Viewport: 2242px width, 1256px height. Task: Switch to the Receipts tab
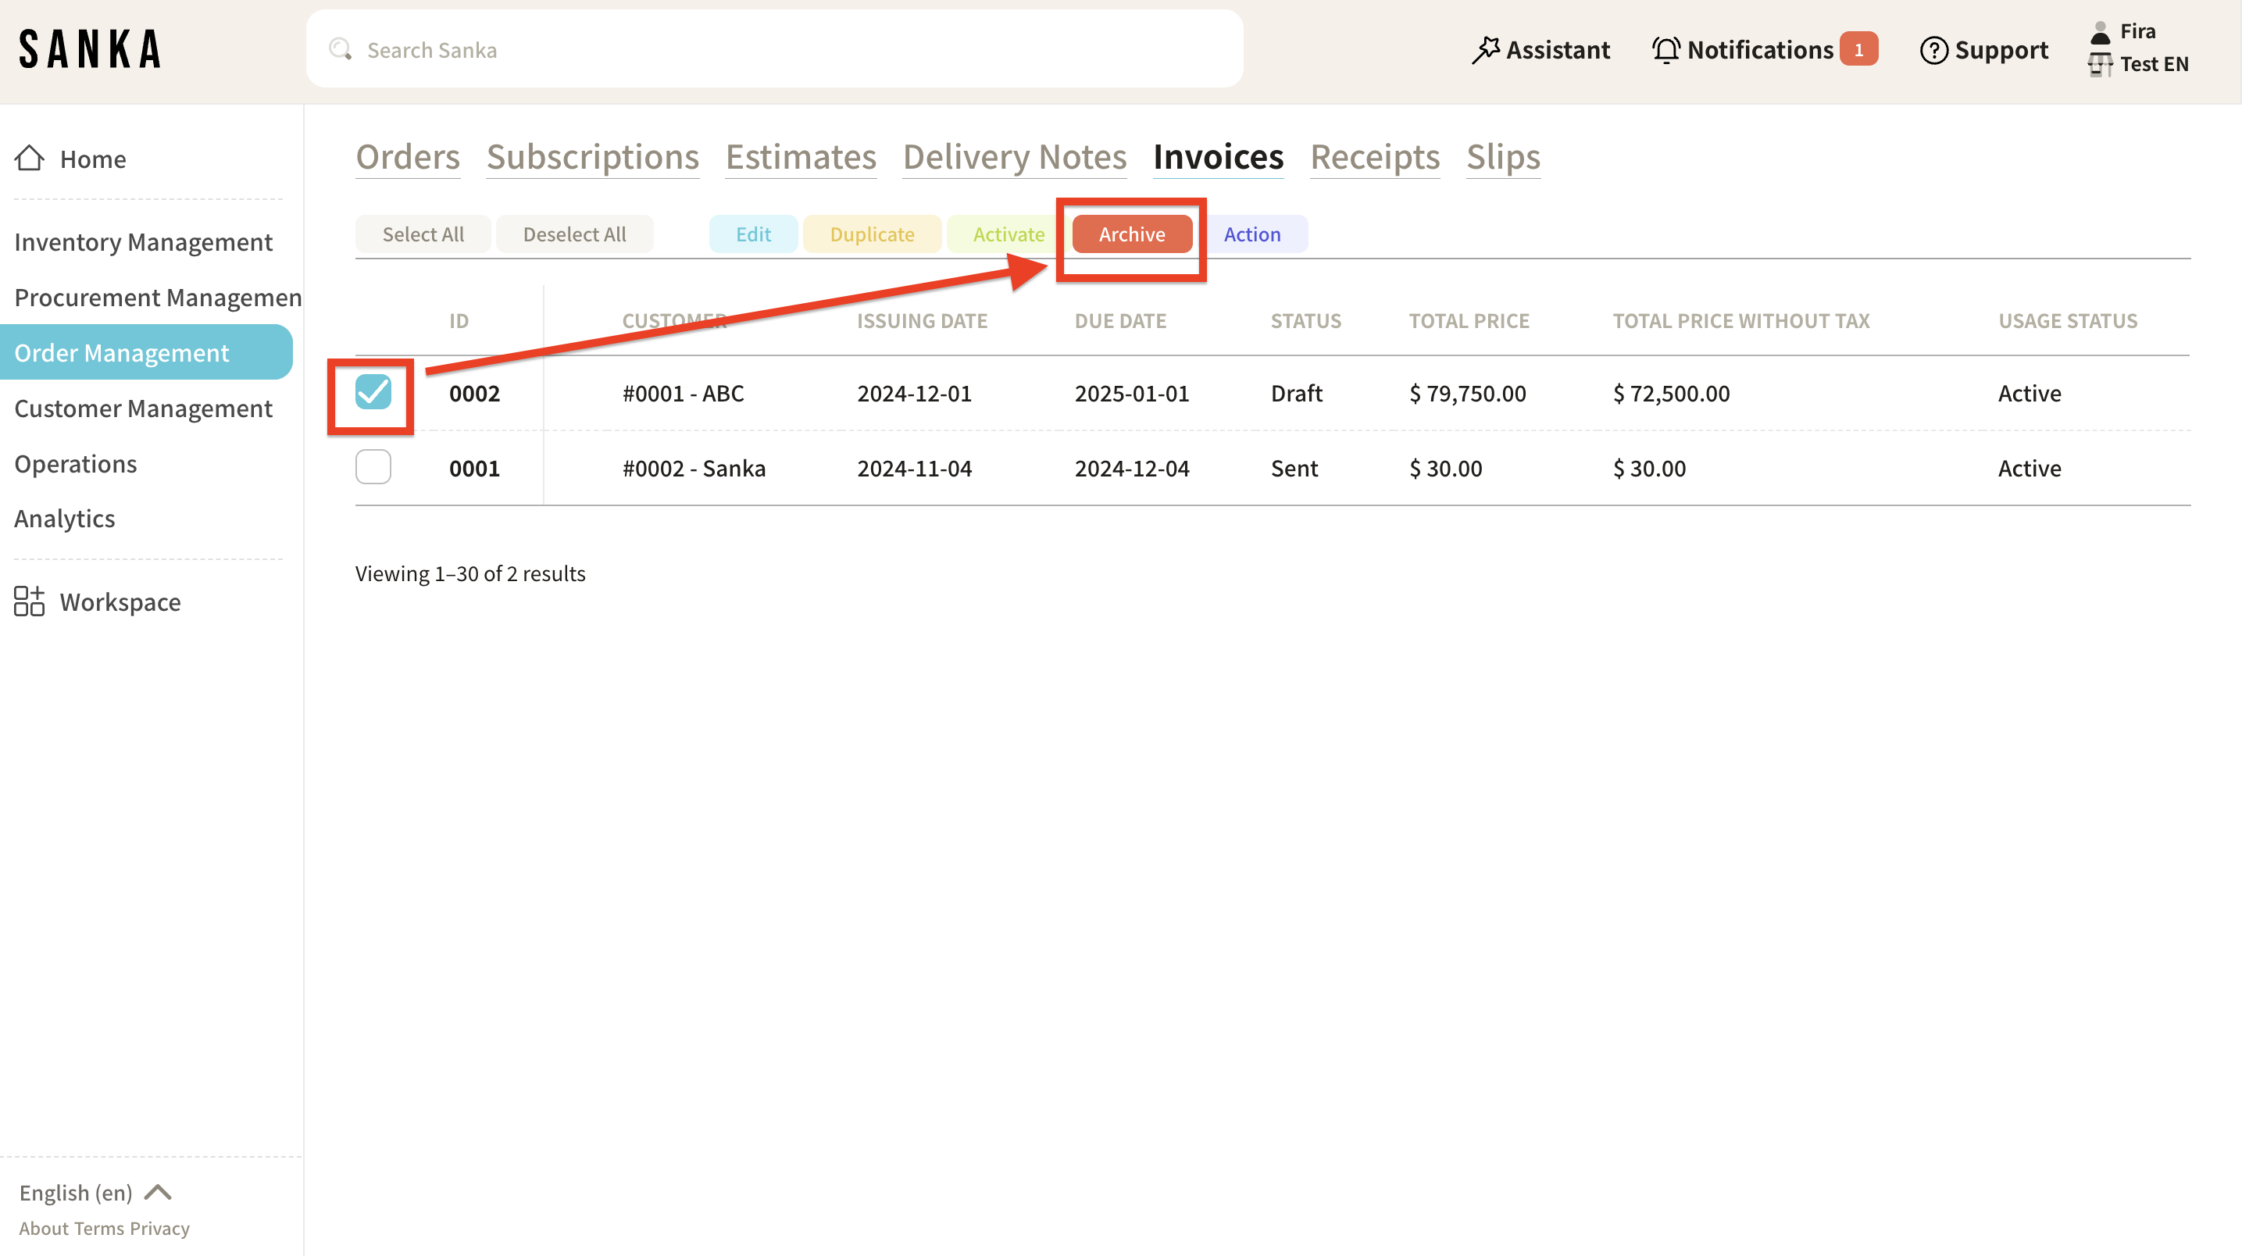tap(1374, 157)
